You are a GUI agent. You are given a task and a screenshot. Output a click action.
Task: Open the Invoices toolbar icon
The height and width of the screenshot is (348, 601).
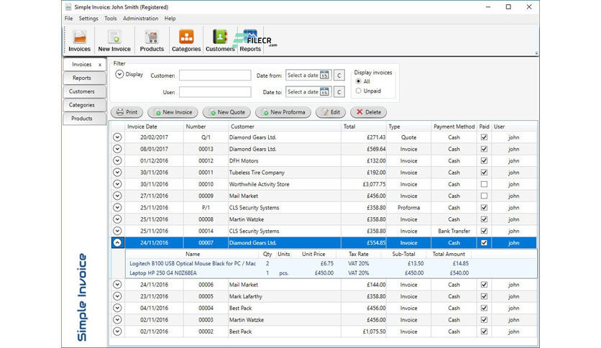79,41
